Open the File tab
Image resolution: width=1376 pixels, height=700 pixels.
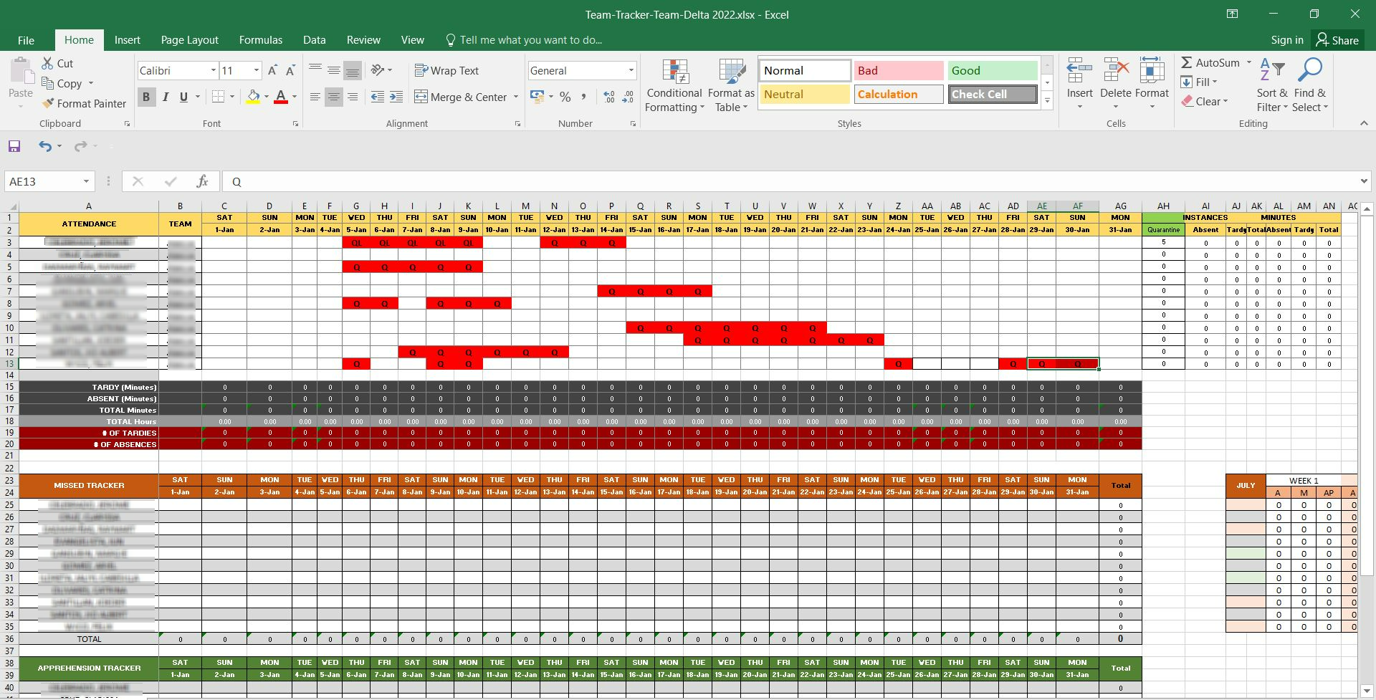[x=26, y=40]
